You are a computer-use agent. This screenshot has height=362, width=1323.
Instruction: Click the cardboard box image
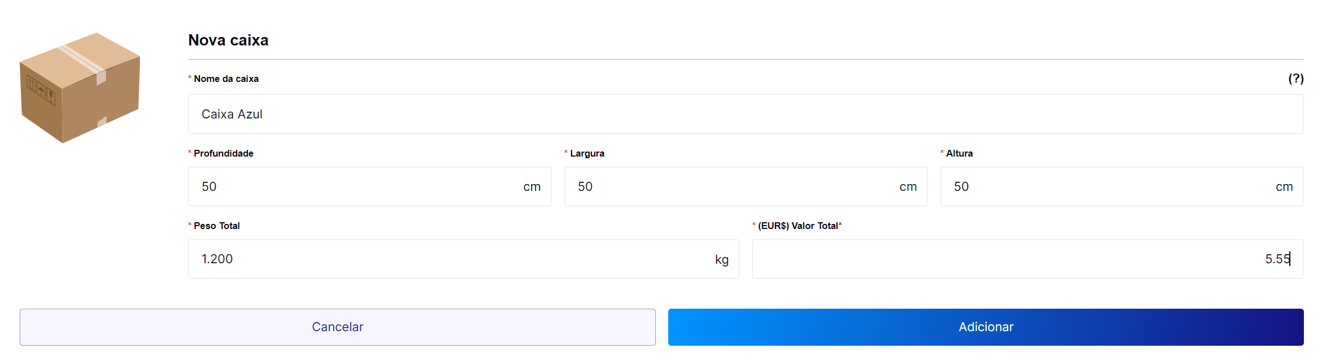80,88
